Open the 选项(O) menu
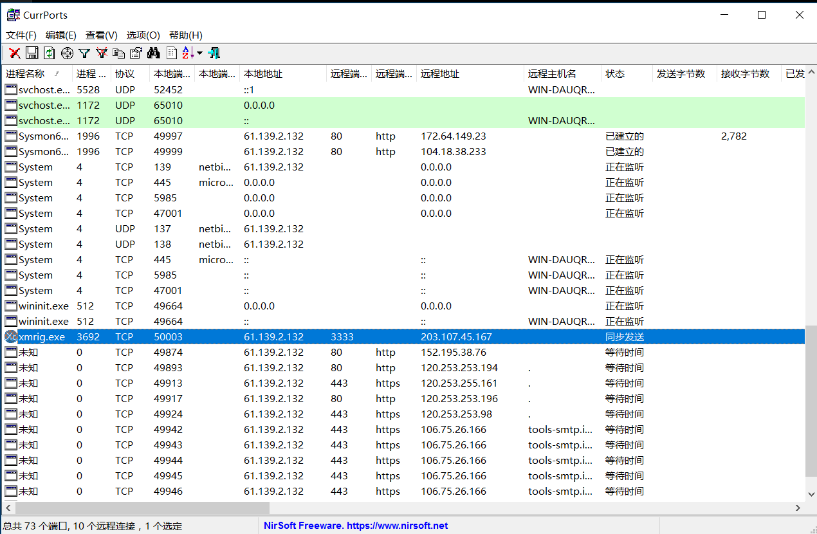Image resolution: width=817 pixels, height=534 pixels. (x=143, y=35)
